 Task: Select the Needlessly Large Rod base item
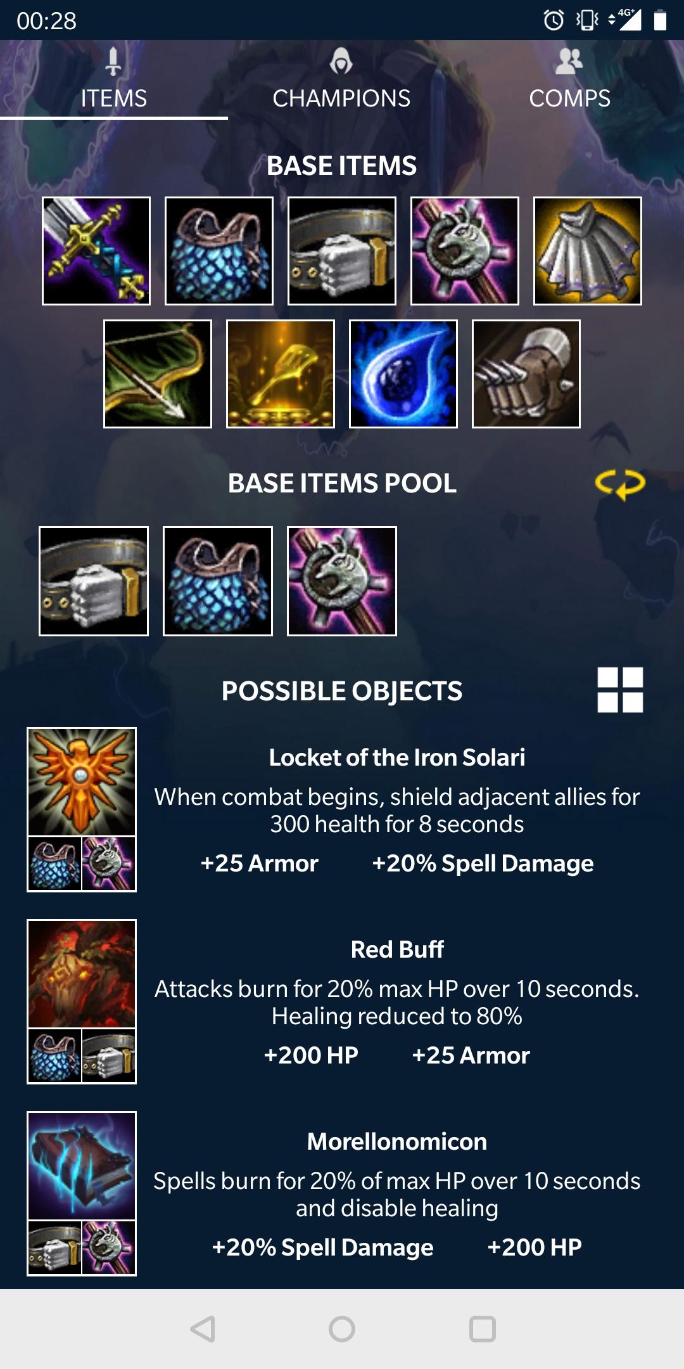coord(465,251)
